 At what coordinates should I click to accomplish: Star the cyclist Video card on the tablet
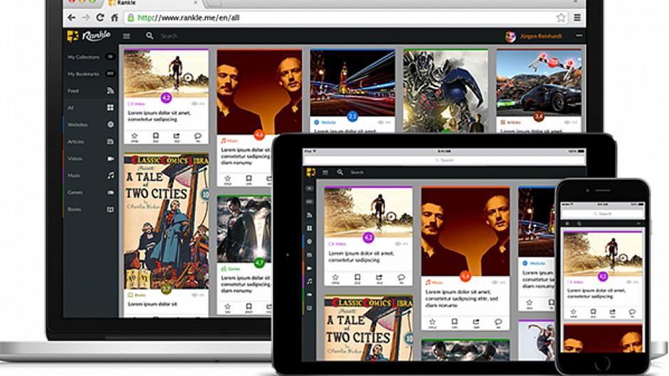335,278
